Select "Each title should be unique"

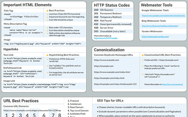tap(61, 20)
